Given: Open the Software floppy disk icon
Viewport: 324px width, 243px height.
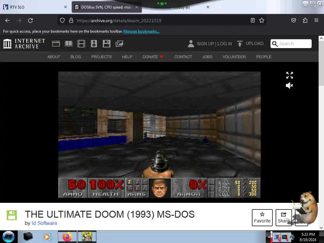Looking at the screenshot, I should [x=106, y=44].
